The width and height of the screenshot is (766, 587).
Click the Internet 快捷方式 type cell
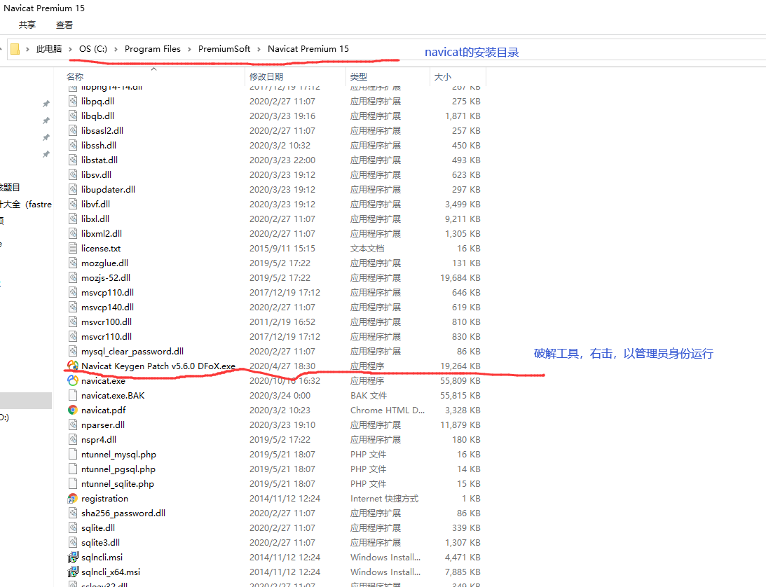385,498
